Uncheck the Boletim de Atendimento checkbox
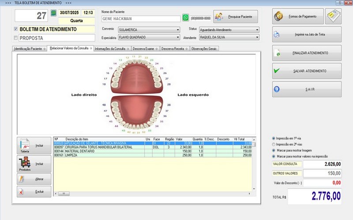 [x=16, y=29]
